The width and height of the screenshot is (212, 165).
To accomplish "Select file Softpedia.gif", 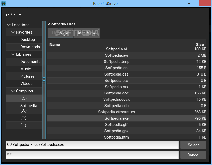I will [x=127, y=125].
